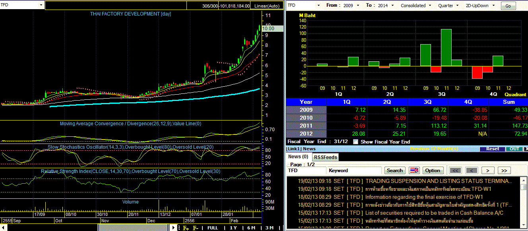The width and height of the screenshot is (528, 231).
Task: Click the 2011 year row header
Action: (306, 126)
